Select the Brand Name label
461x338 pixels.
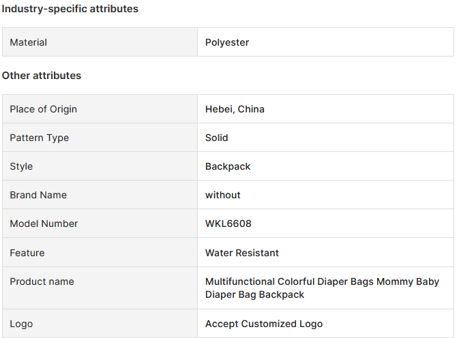coord(38,195)
